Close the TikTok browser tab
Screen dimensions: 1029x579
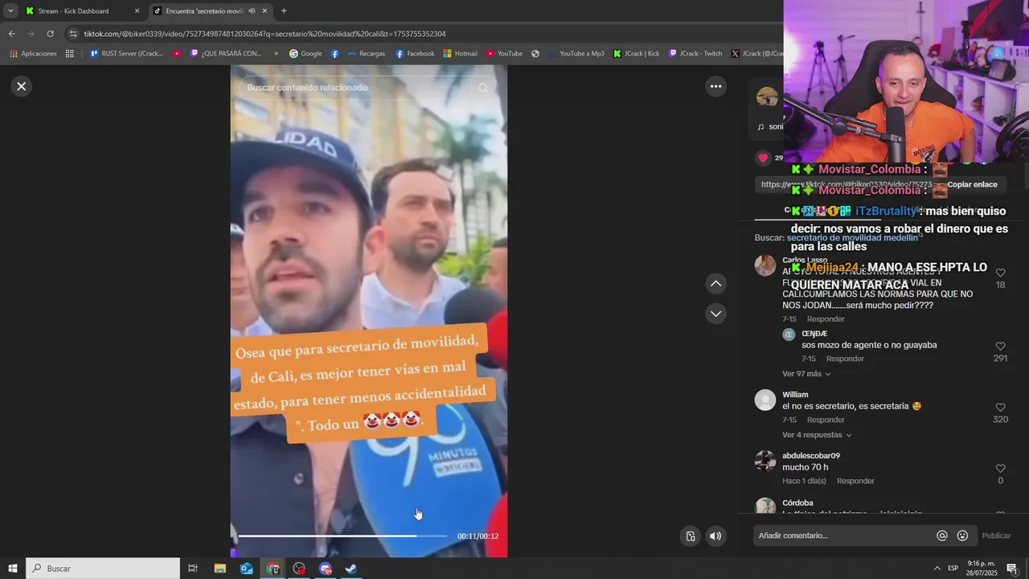click(264, 11)
